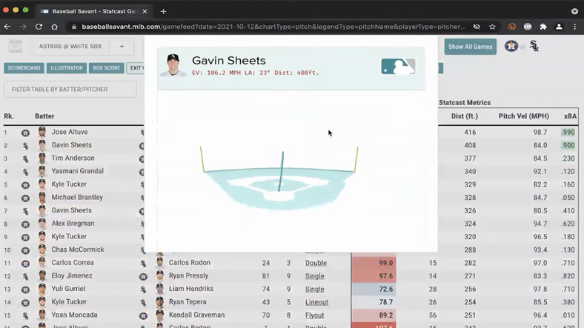Click Jose Altuve player headshot row 1

42,132
